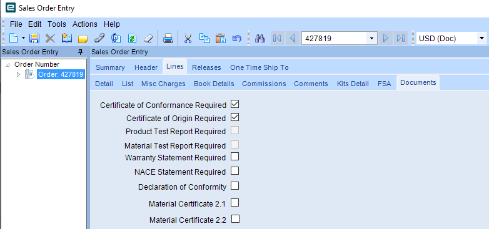489x229 pixels.
Task: Click the open book toolbar icon
Action: tap(67, 38)
